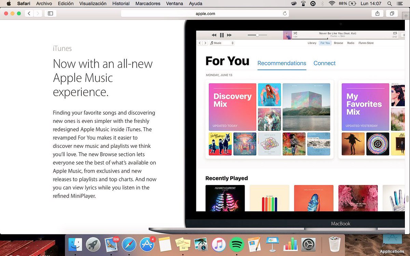Click the circular spiral menu bar icon
The image size is (410, 256).
coord(313,3)
